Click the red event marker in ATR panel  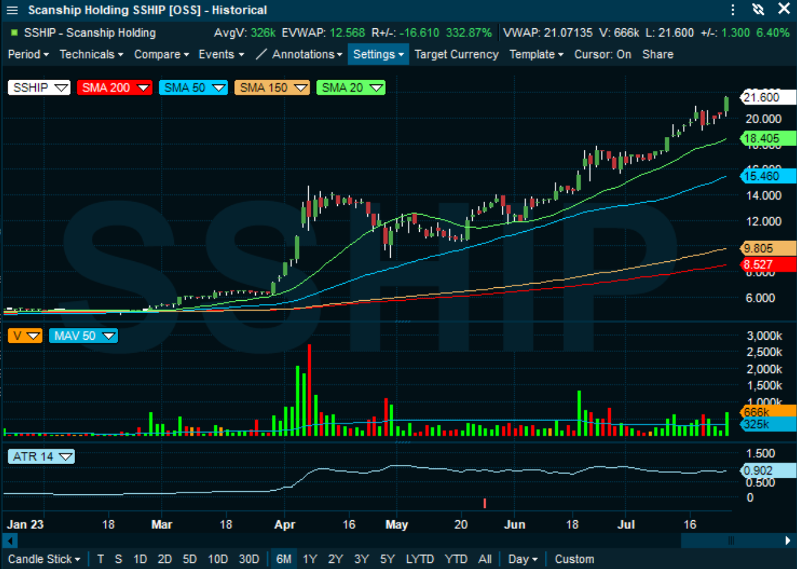click(x=485, y=503)
